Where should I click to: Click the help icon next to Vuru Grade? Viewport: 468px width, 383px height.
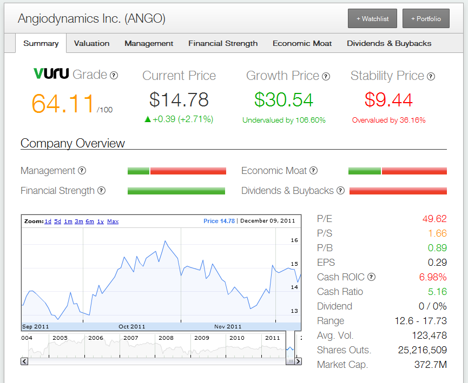[114, 76]
